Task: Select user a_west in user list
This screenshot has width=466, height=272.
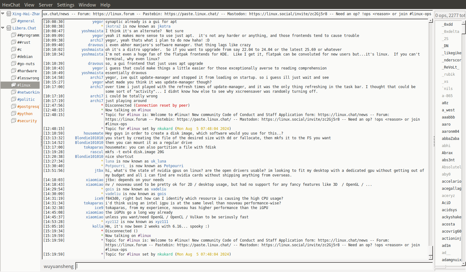Action: (x=448, y=110)
